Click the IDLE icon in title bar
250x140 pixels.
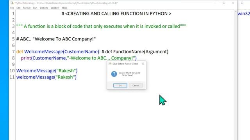point(12,3)
